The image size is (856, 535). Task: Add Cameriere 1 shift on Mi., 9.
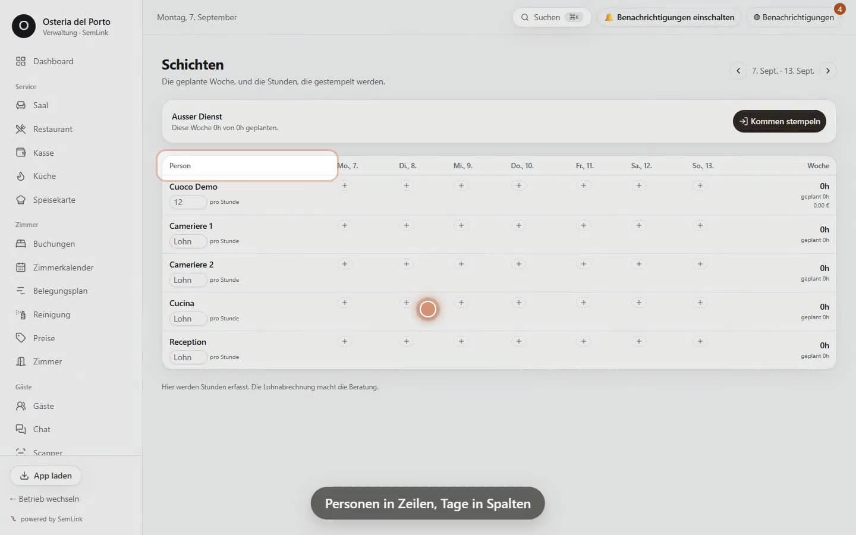[461, 225]
